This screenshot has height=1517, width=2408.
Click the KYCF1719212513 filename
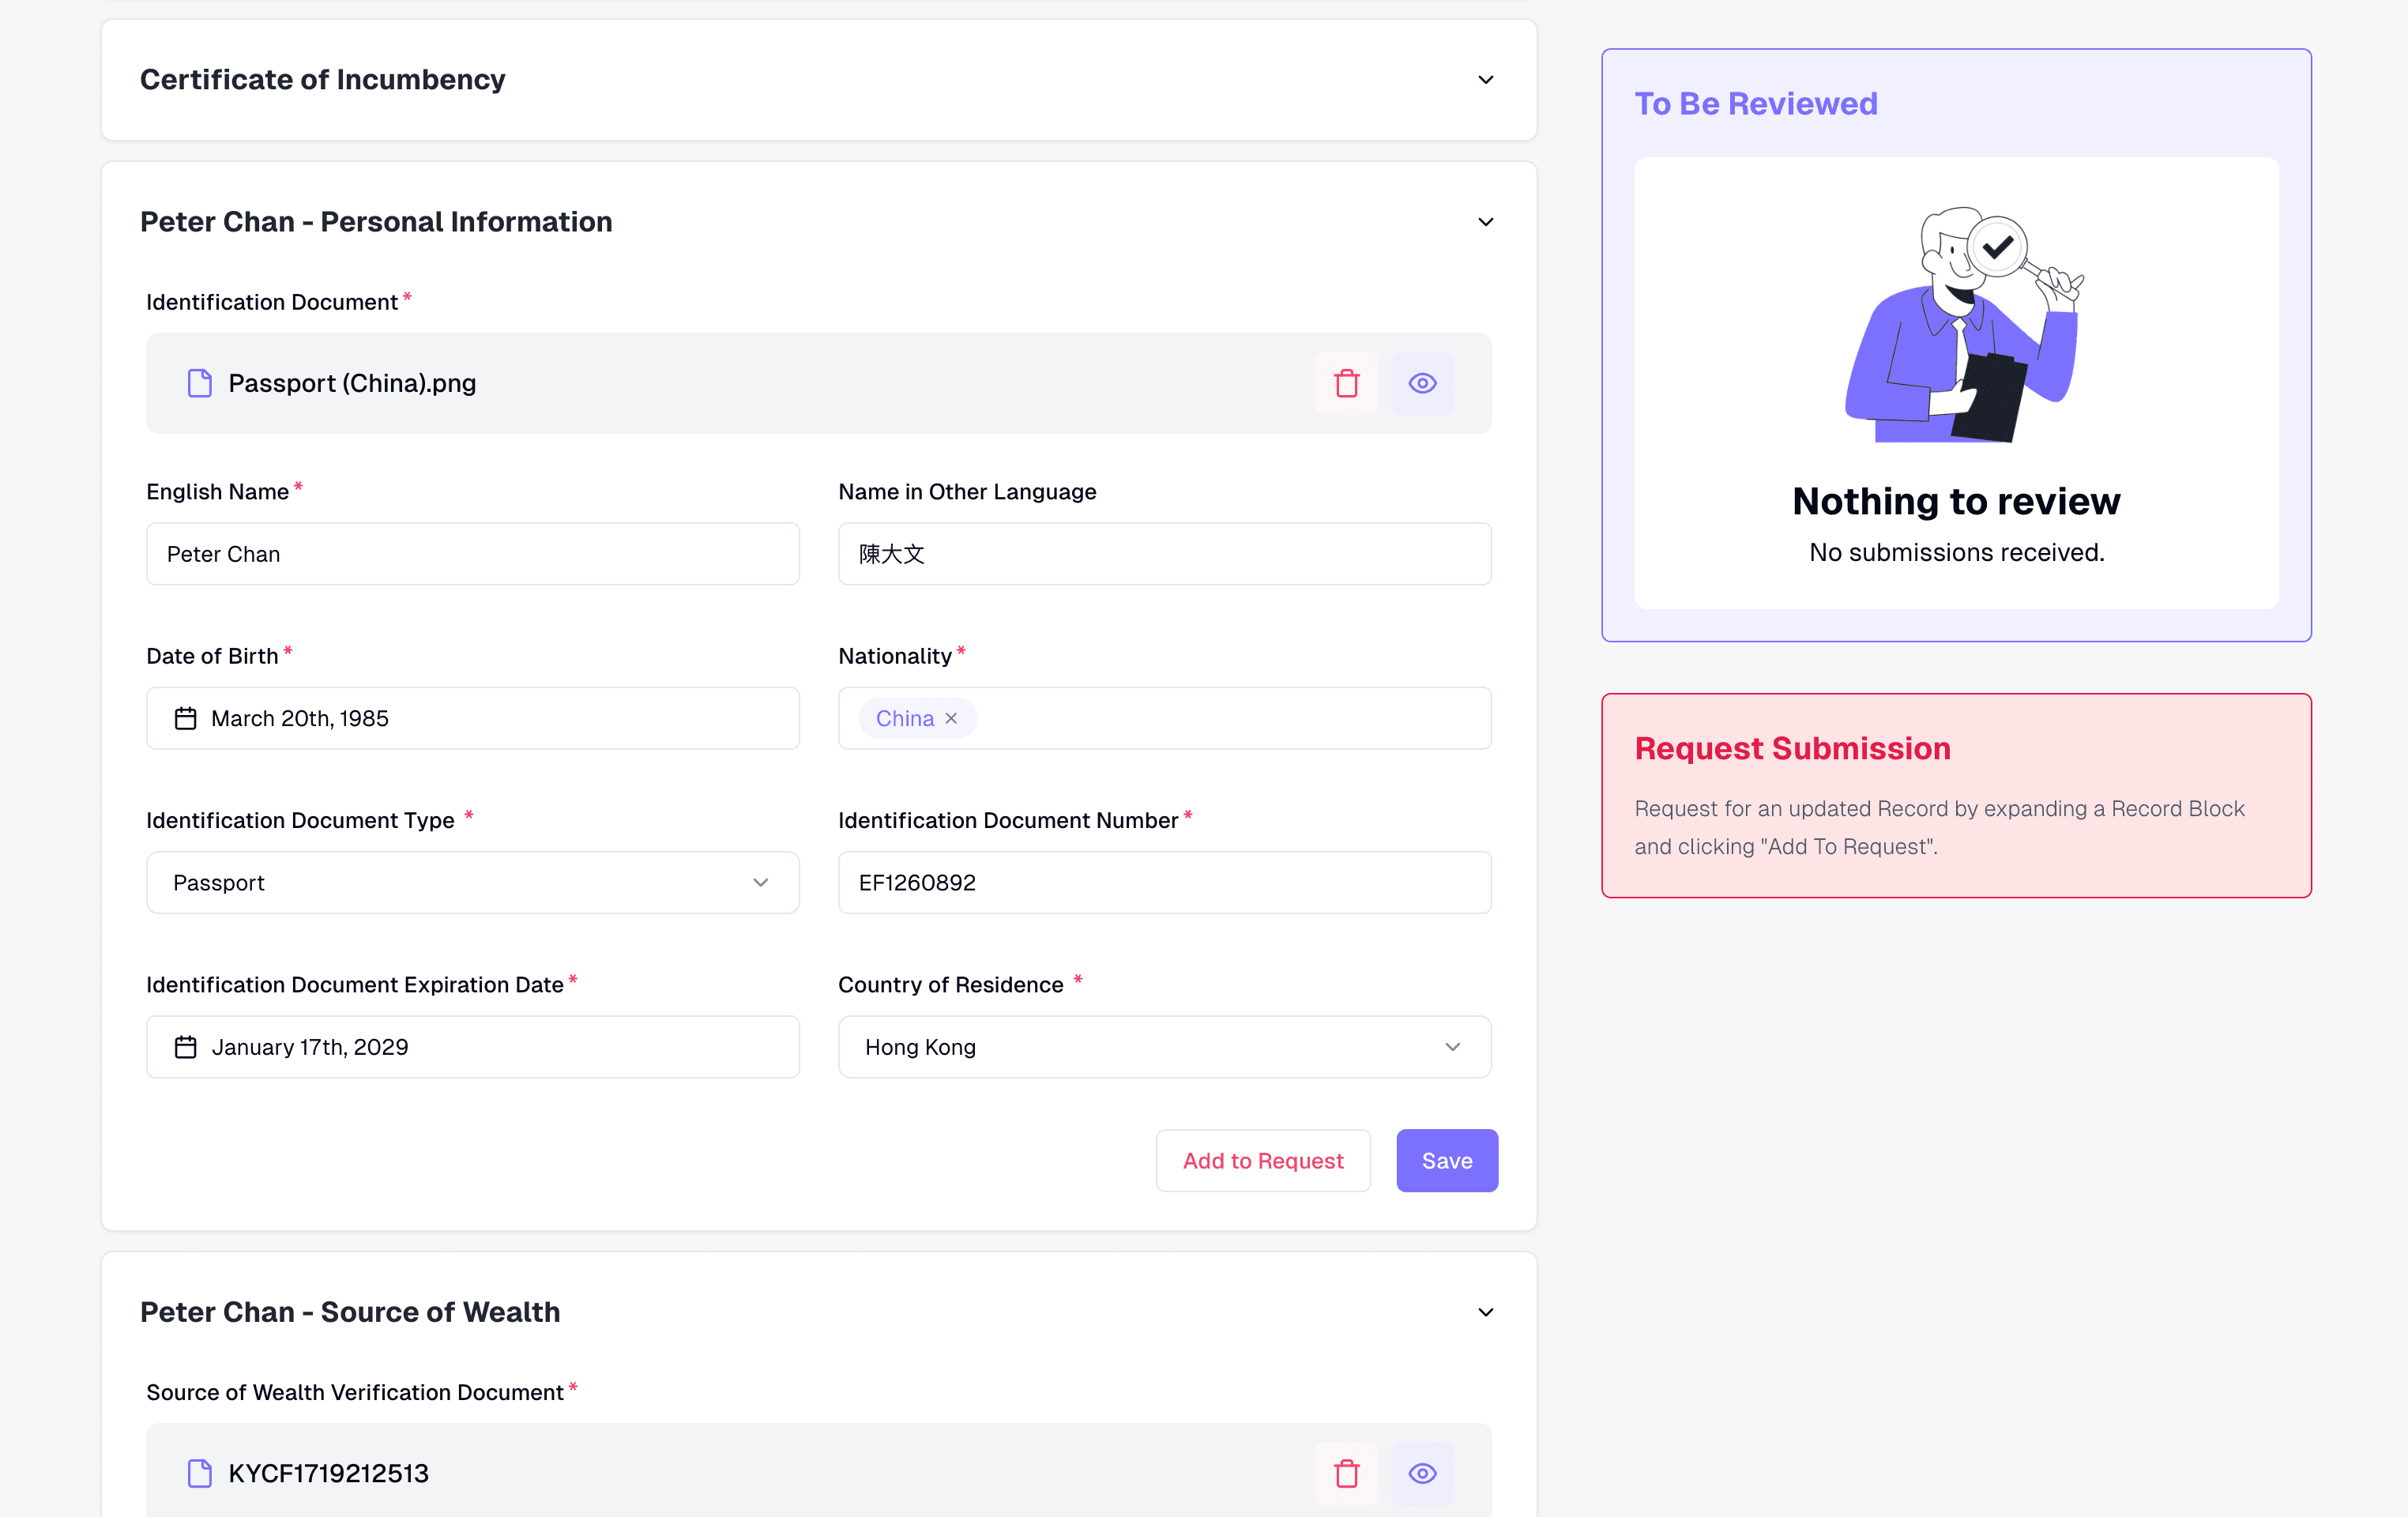328,1473
